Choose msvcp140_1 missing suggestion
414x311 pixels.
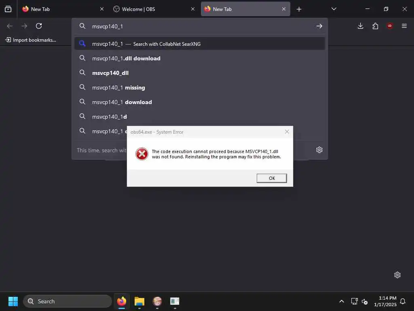click(x=200, y=87)
